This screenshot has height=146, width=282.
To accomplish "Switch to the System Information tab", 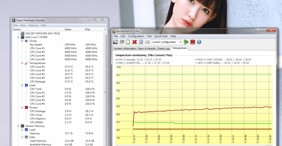I will [125, 49].
